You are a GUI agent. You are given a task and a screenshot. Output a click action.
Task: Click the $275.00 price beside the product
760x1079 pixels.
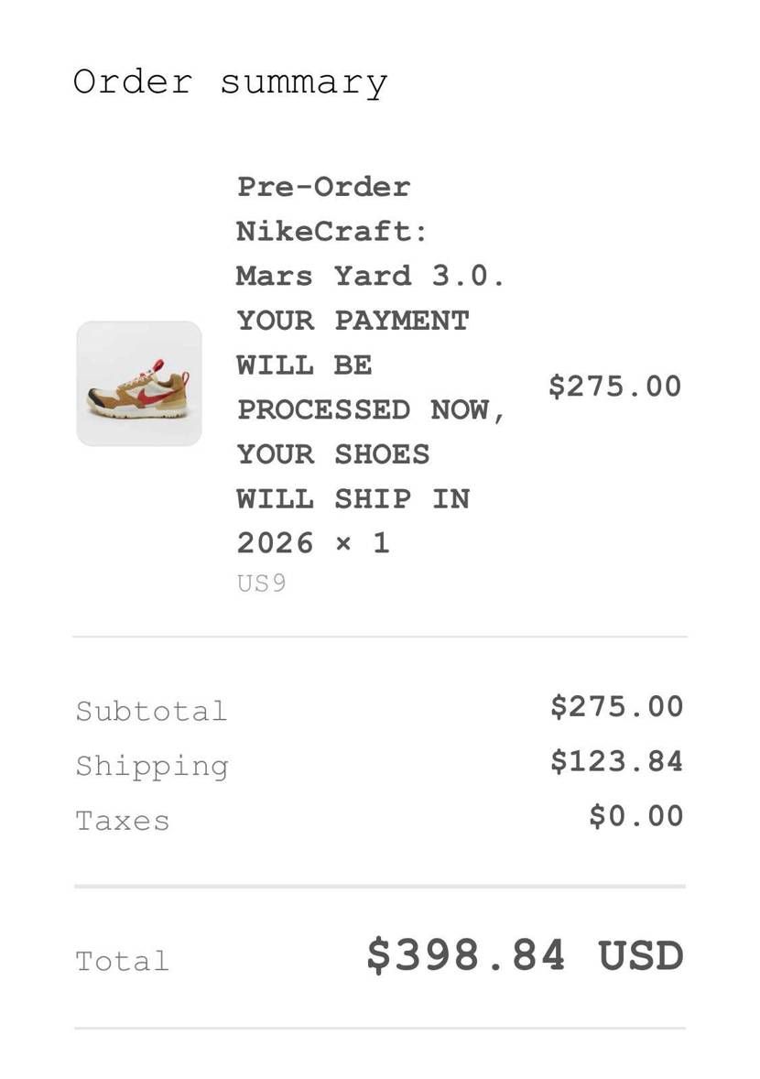pos(615,386)
